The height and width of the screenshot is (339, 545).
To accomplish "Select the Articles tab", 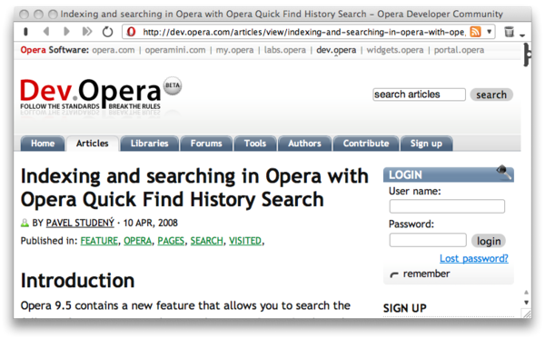I will (x=93, y=144).
